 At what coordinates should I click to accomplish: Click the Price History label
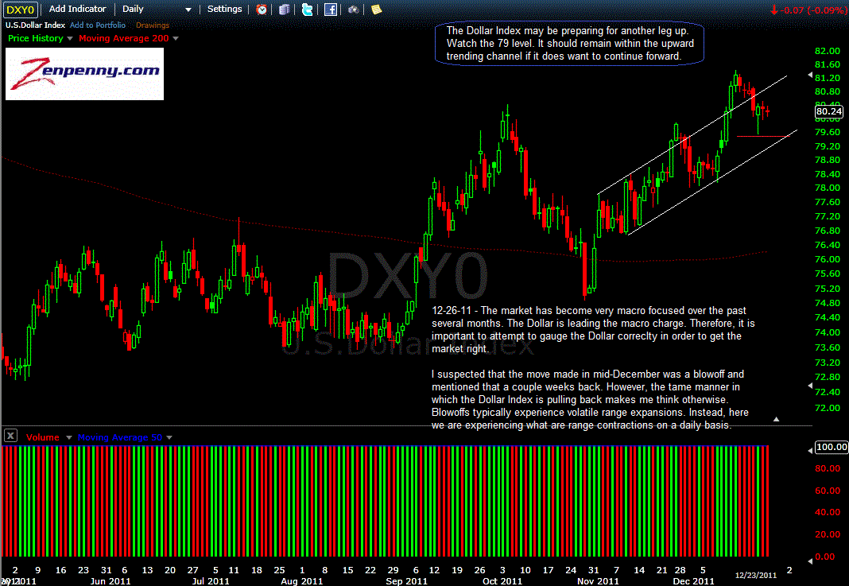[x=36, y=38]
